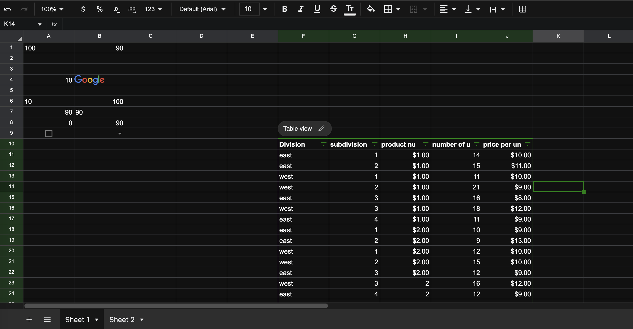
Task: Click the convert to table icon
Action: click(x=522, y=9)
